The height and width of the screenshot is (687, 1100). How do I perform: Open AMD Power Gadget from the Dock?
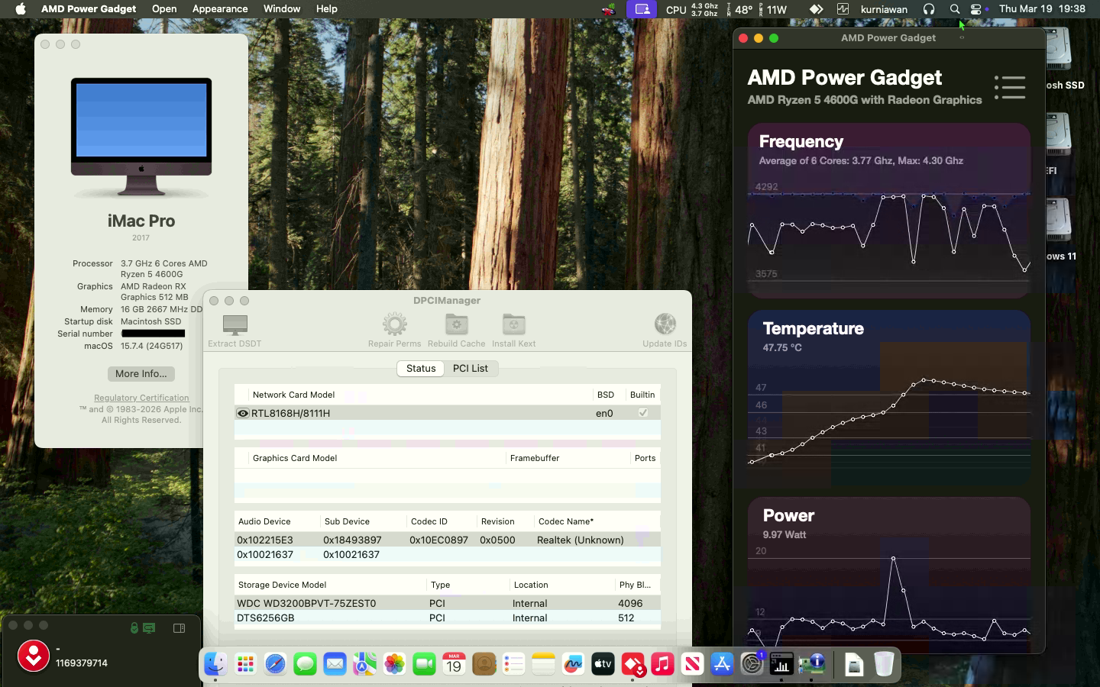tap(781, 664)
